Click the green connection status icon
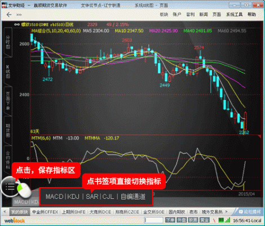This screenshot has height=226, width=265. [221, 220]
